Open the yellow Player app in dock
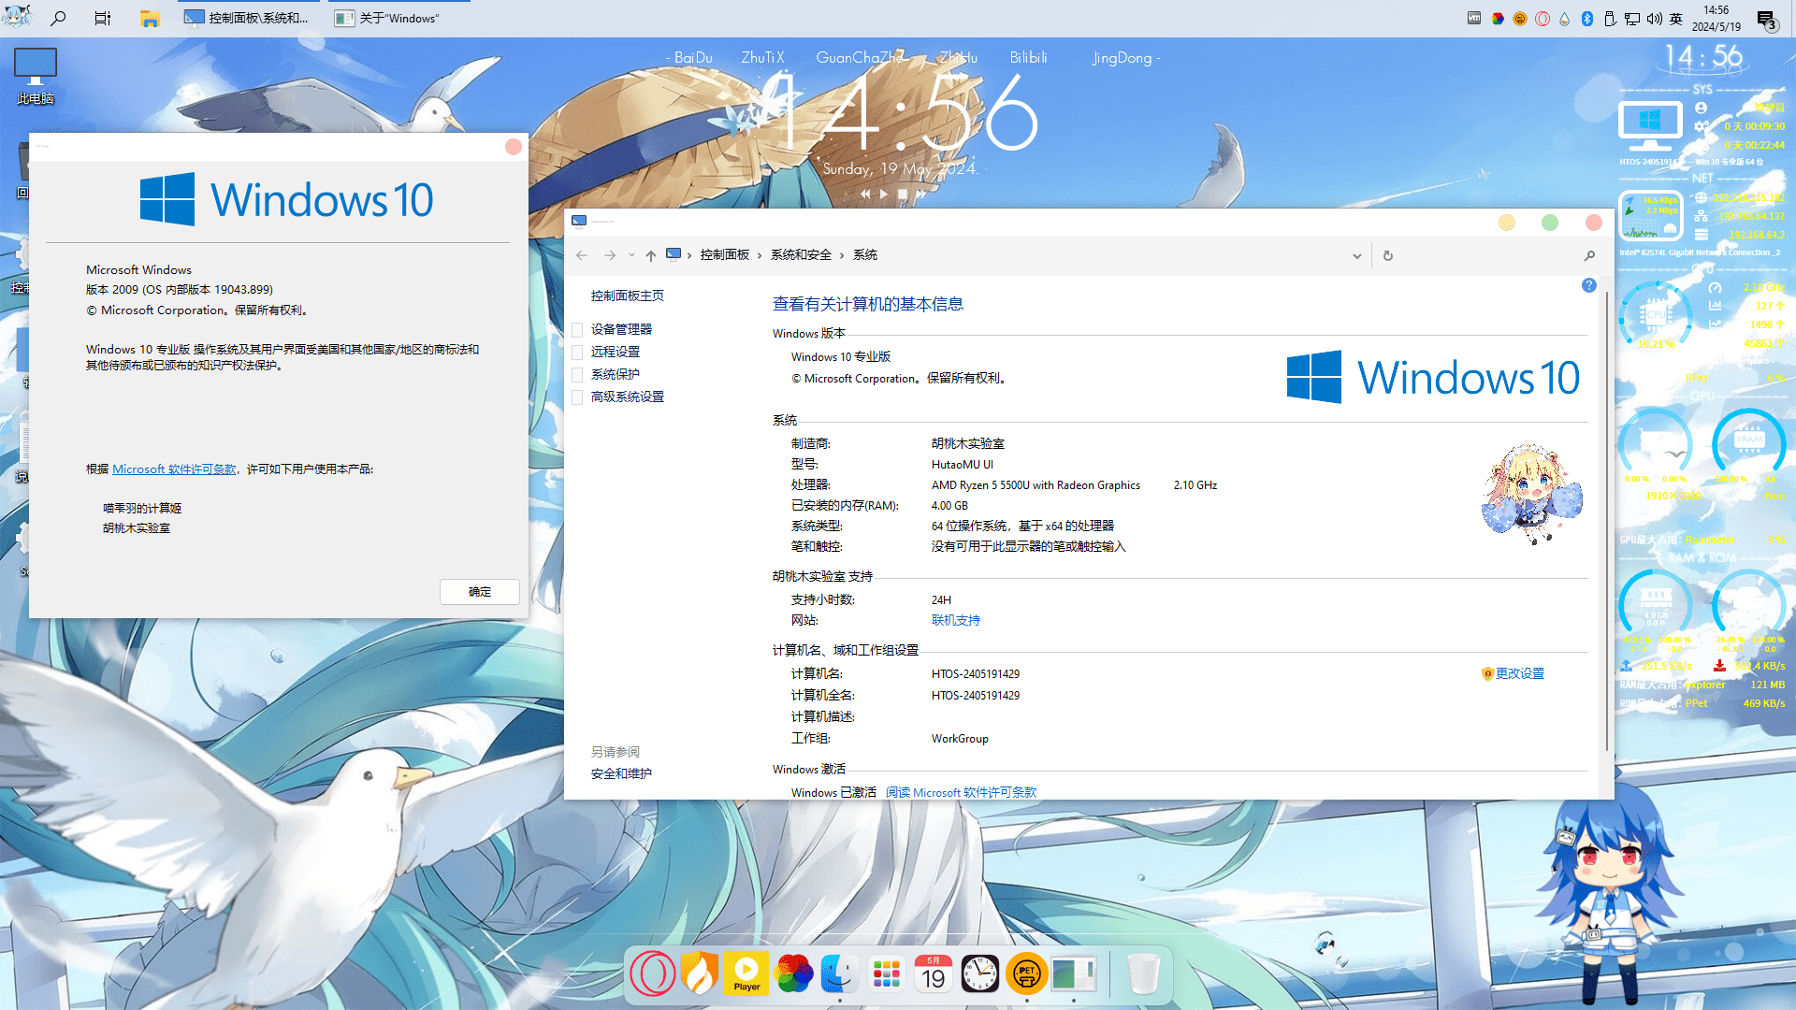The width and height of the screenshot is (1796, 1010). (746, 974)
